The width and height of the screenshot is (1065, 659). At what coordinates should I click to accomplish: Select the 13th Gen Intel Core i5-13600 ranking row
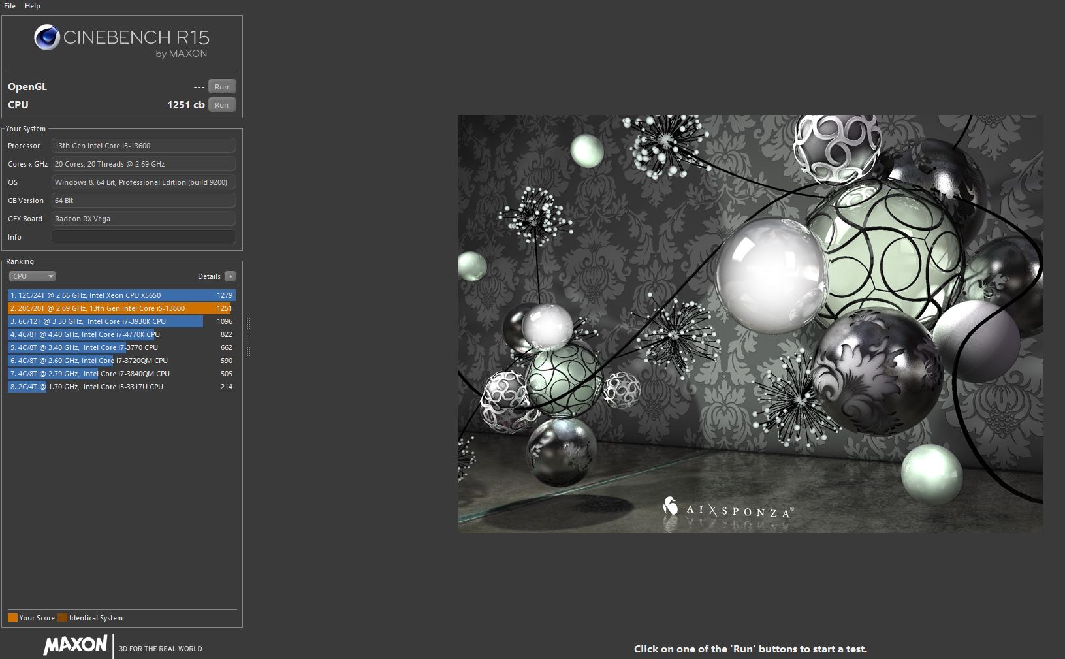(x=121, y=308)
